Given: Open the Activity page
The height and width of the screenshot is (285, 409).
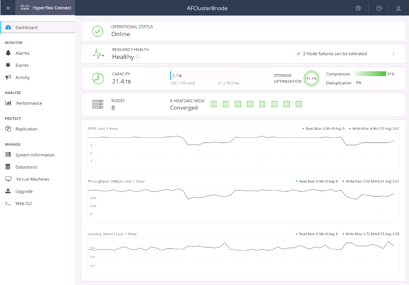Looking at the screenshot, I should (23, 78).
